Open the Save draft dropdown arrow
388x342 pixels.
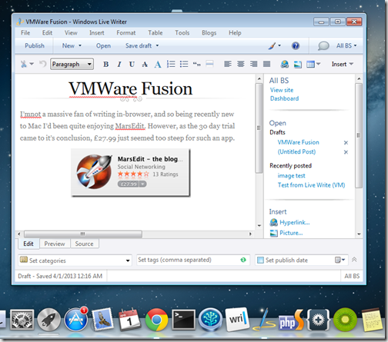pos(157,46)
